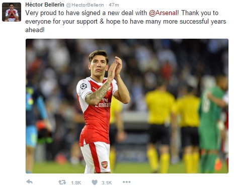
Task: Click the tweet text to expand details
Action: [126, 22]
